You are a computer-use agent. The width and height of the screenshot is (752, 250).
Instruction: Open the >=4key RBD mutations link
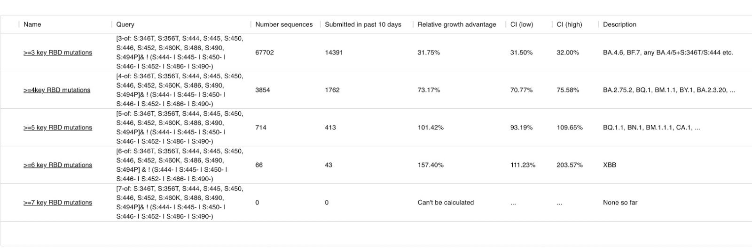click(x=57, y=90)
